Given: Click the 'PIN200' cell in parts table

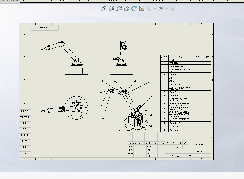Looking at the screenshot, I should [x=180, y=63].
